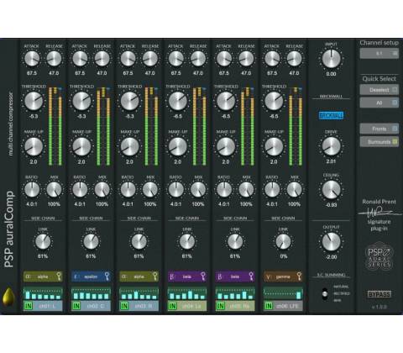The image size is (403, 353).
Task: Click the side chain bar display on LFE channel
Action: click(283, 294)
